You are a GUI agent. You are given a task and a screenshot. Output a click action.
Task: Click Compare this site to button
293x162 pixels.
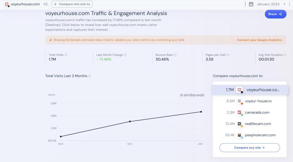(72, 4)
